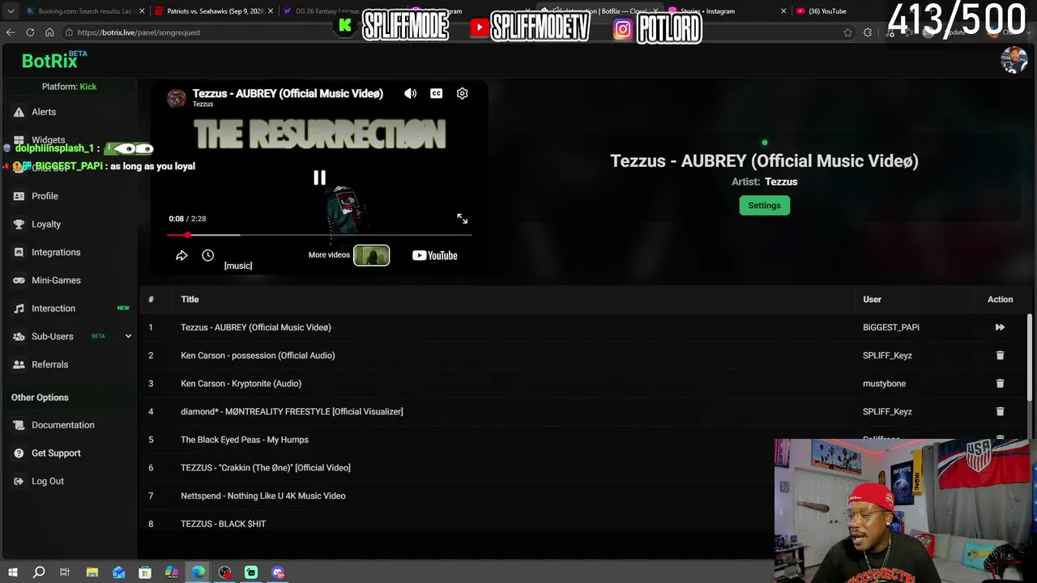The width and height of the screenshot is (1037, 583).
Task: Open Microsoft Store from the taskbar
Action: tap(145, 573)
